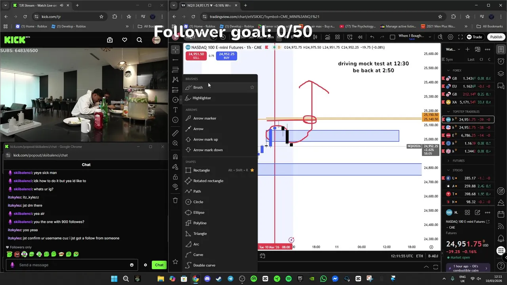Select the Highlighter tool
507x285 pixels.
(220, 98)
